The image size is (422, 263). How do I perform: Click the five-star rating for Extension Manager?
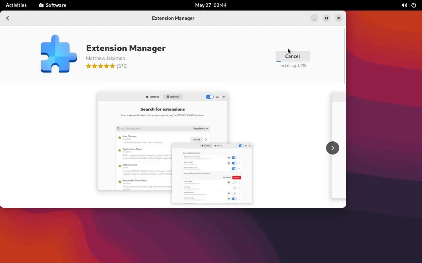click(x=100, y=66)
